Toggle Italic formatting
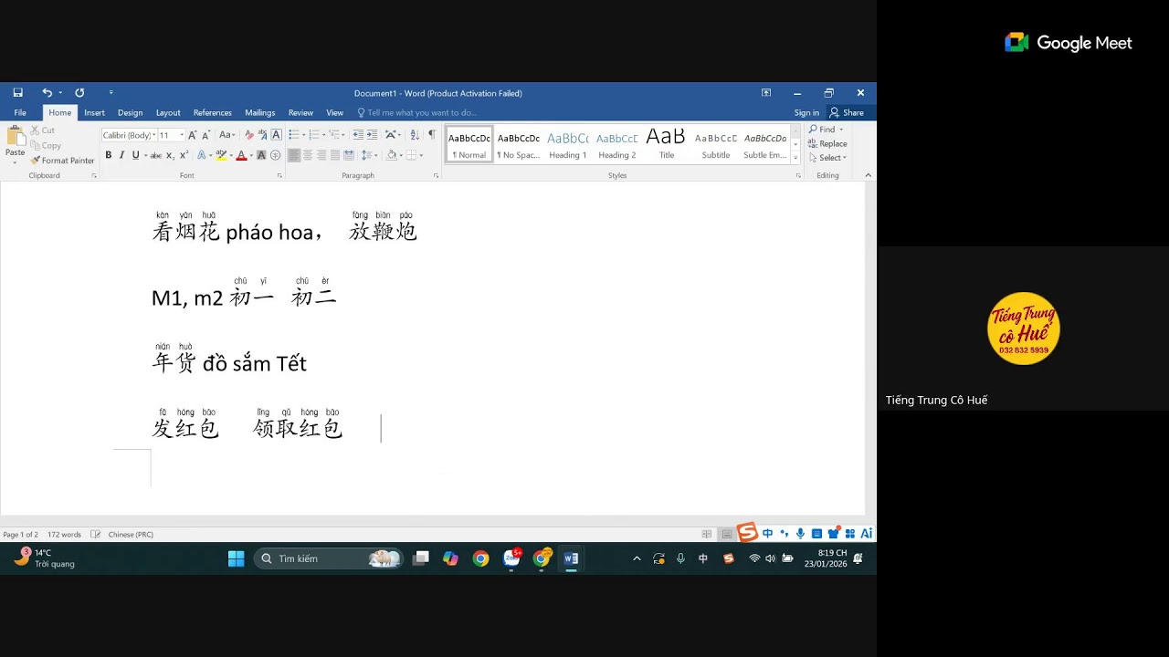This screenshot has width=1169, height=657. [x=121, y=155]
